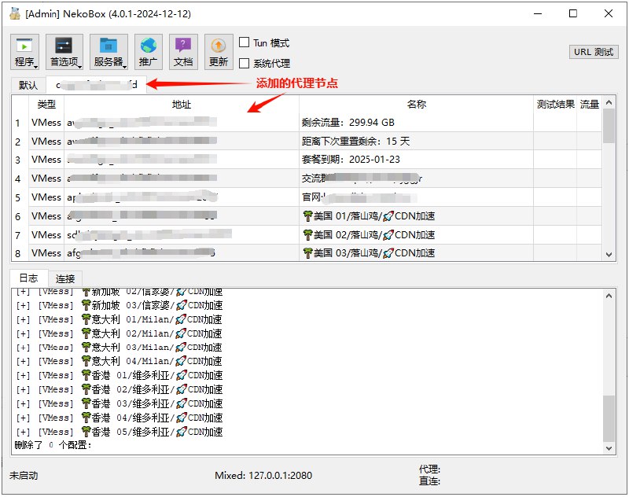The width and height of the screenshot is (629, 497).
Task: Open the 推广 (Promotion) globe icon
Action: point(149,46)
